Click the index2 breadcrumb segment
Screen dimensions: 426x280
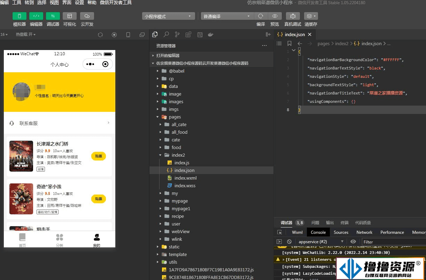click(x=342, y=44)
